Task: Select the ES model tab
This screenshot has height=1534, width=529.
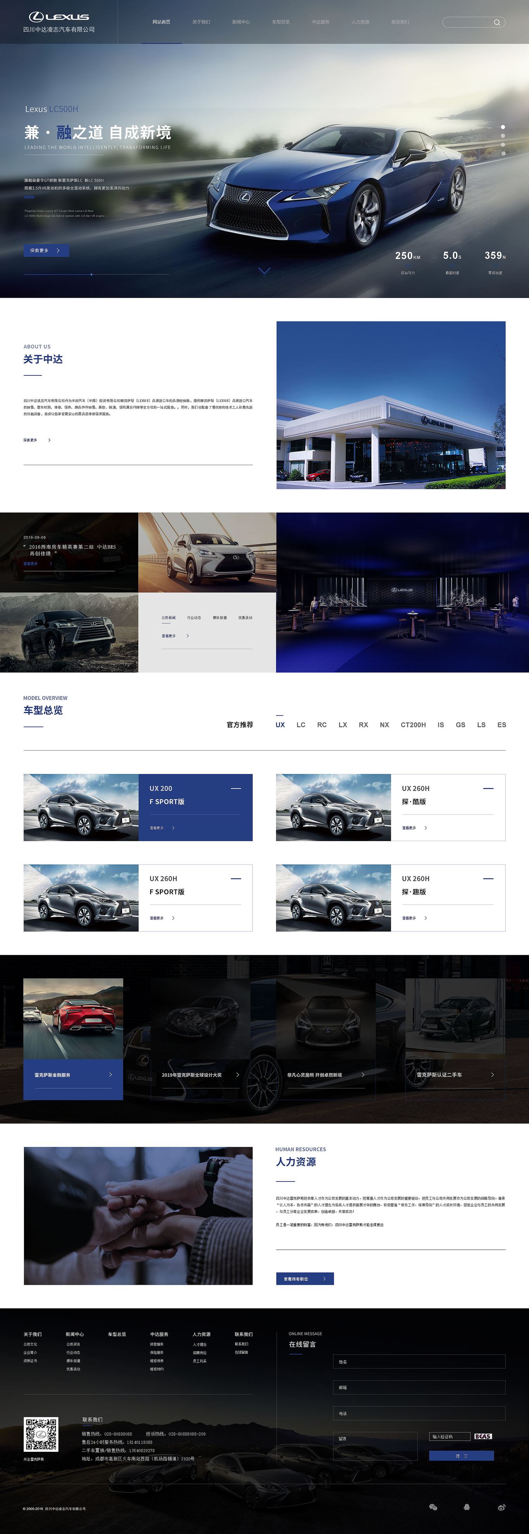Action: [502, 725]
